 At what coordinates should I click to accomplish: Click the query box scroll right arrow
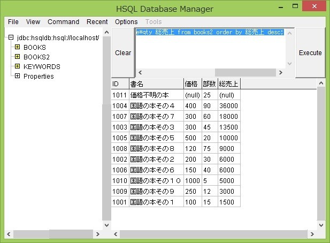click(x=281, y=72)
